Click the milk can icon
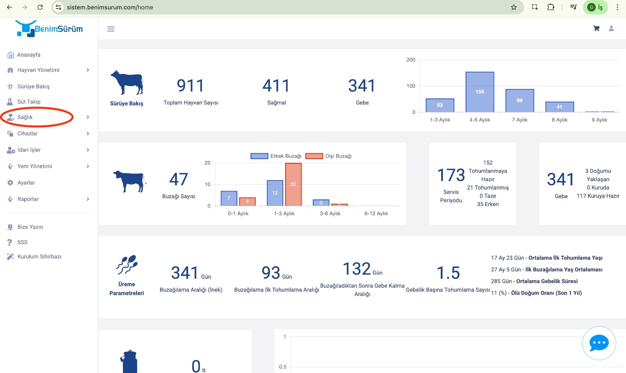 (x=130, y=362)
